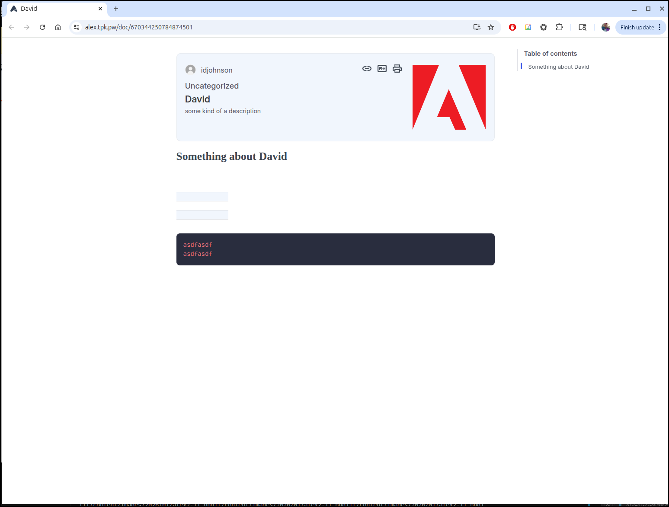Click the idjohnson user avatar icon

(190, 70)
